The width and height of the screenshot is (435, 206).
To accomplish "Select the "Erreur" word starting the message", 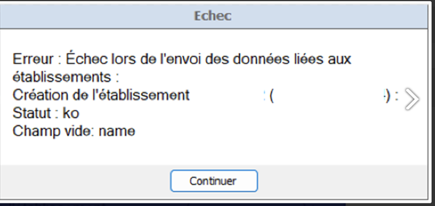I will [32, 59].
